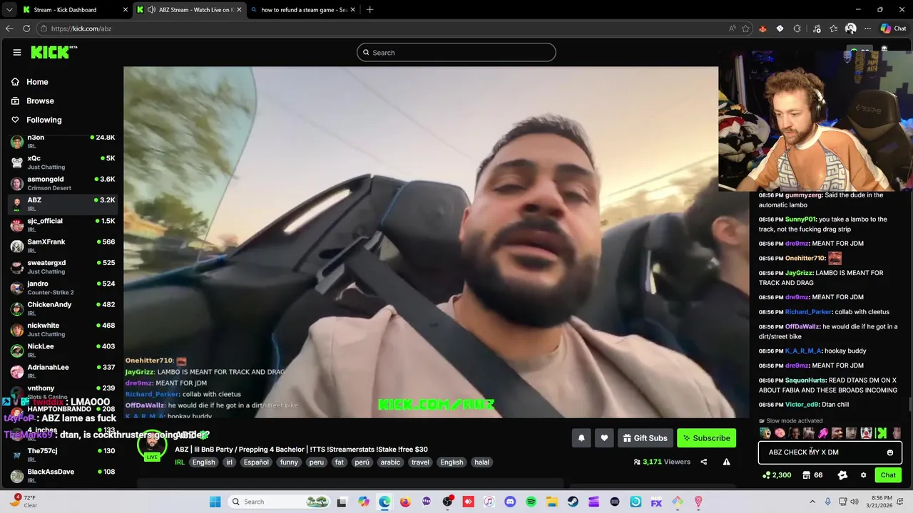Open channel points 2,300 balance
The image size is (913, 513).
point(777,475)
